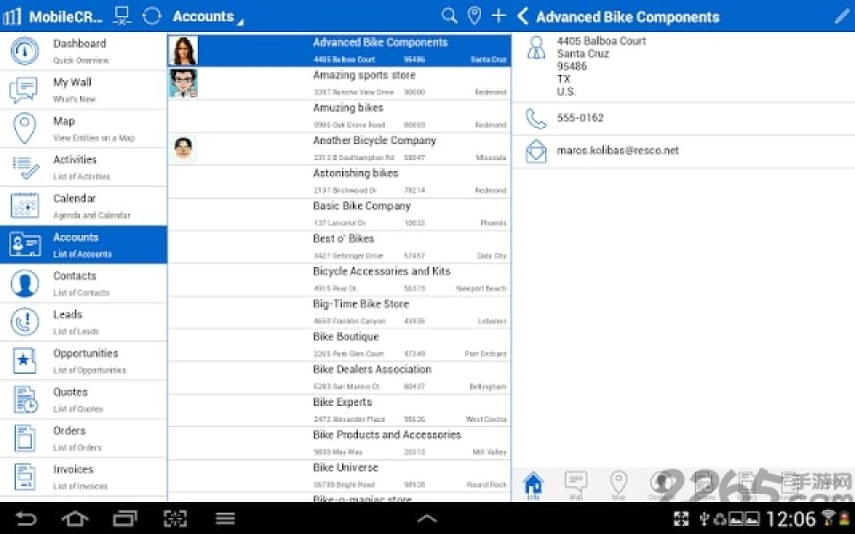Tap the Android menu lines button
Screen dimensions: 855x534
tap(225, 518)
